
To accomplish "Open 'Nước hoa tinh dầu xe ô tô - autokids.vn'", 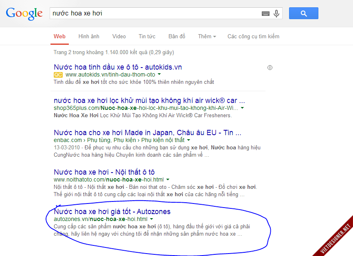I will coord(118,67).
